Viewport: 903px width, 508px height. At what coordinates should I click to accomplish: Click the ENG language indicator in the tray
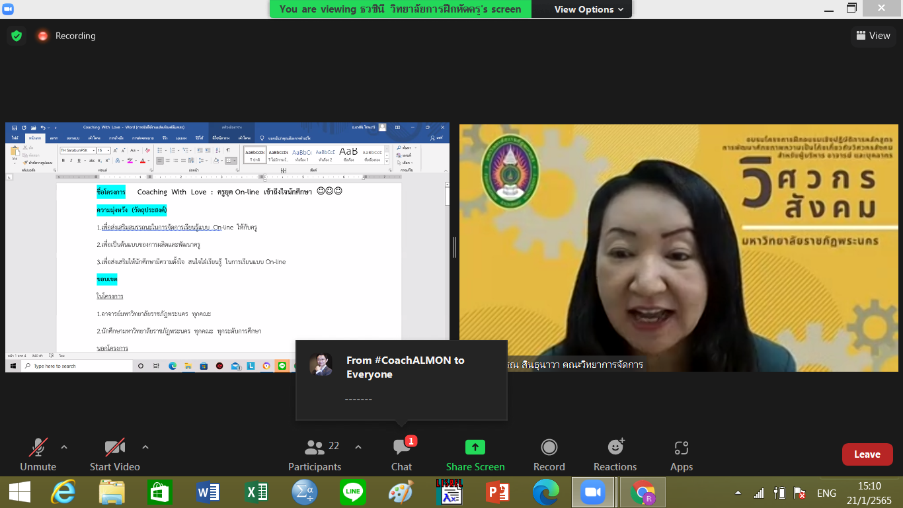point(826,493)
